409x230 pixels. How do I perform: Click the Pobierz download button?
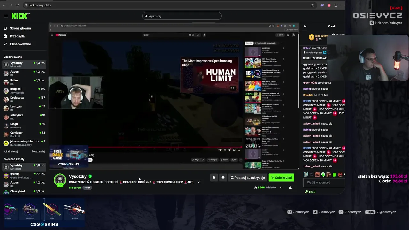(x=225, y=160)
